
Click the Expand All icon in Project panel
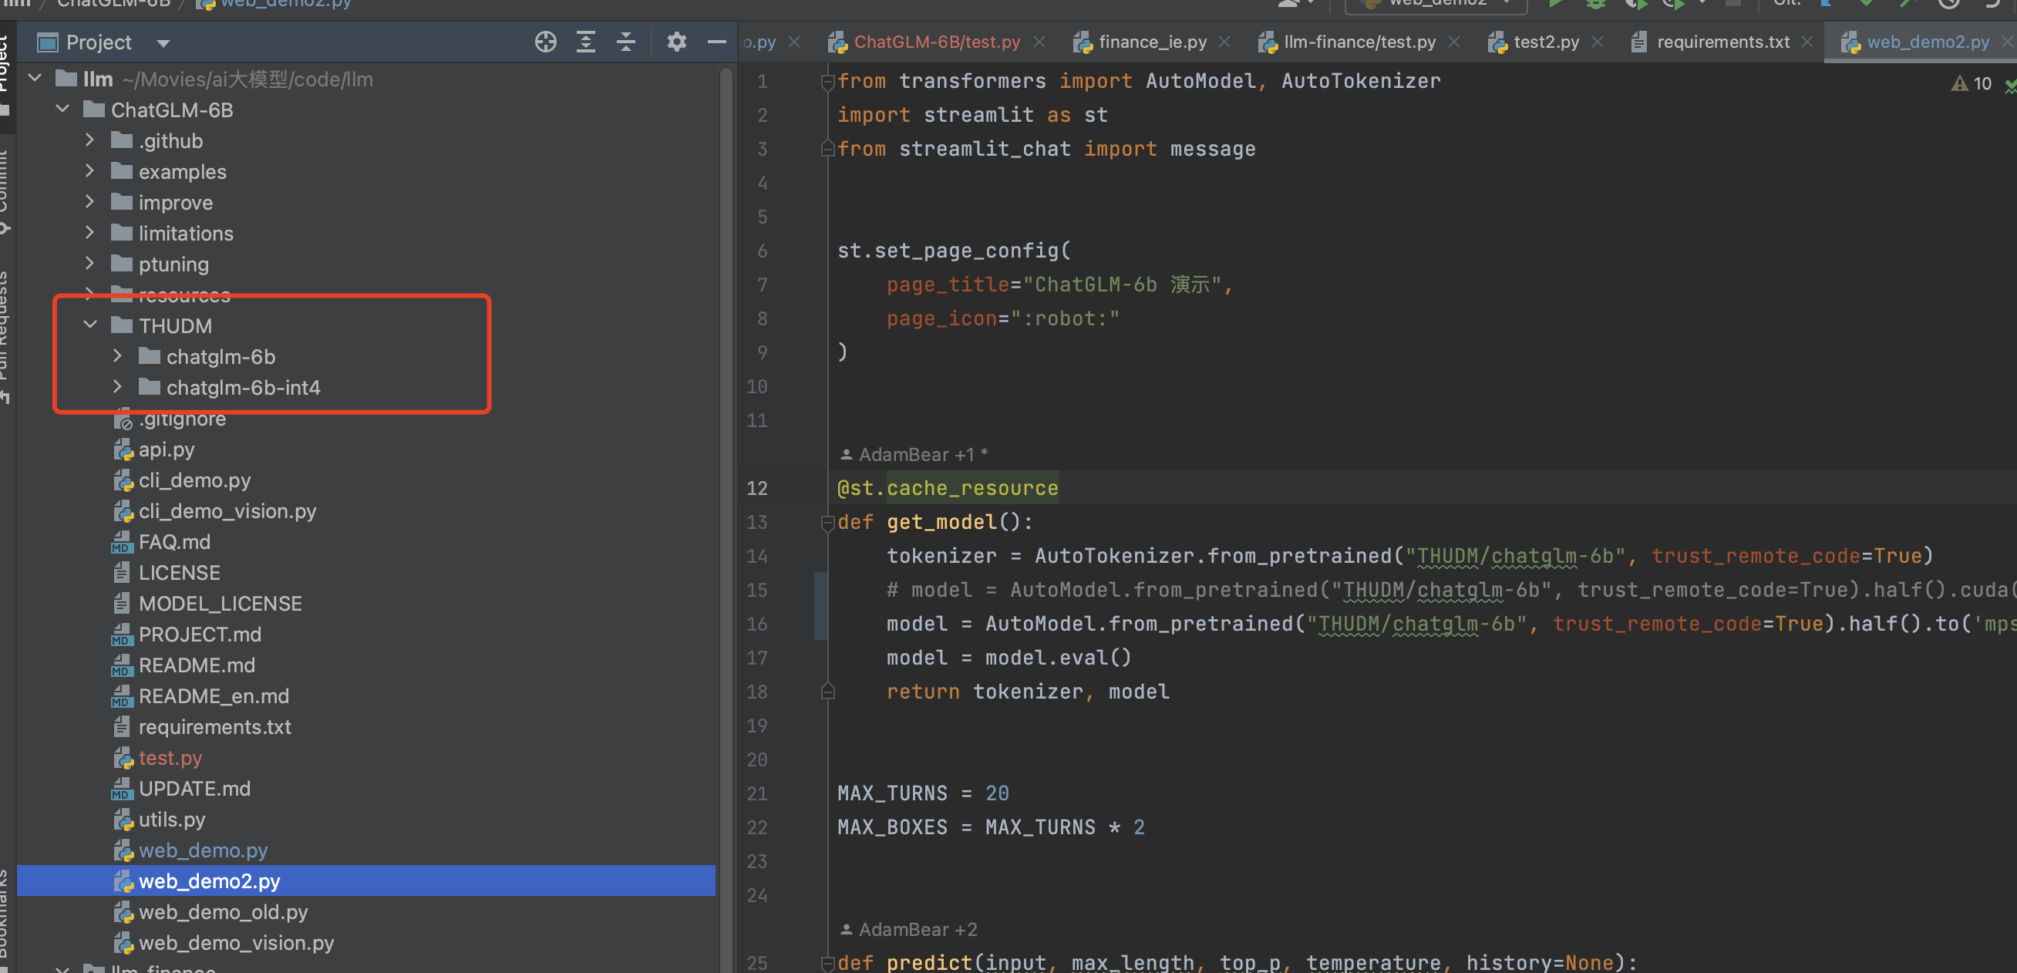[586, 42]
